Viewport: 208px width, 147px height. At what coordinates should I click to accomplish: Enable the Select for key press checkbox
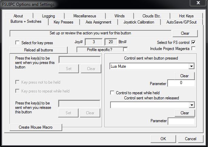(x=17, y=43)
